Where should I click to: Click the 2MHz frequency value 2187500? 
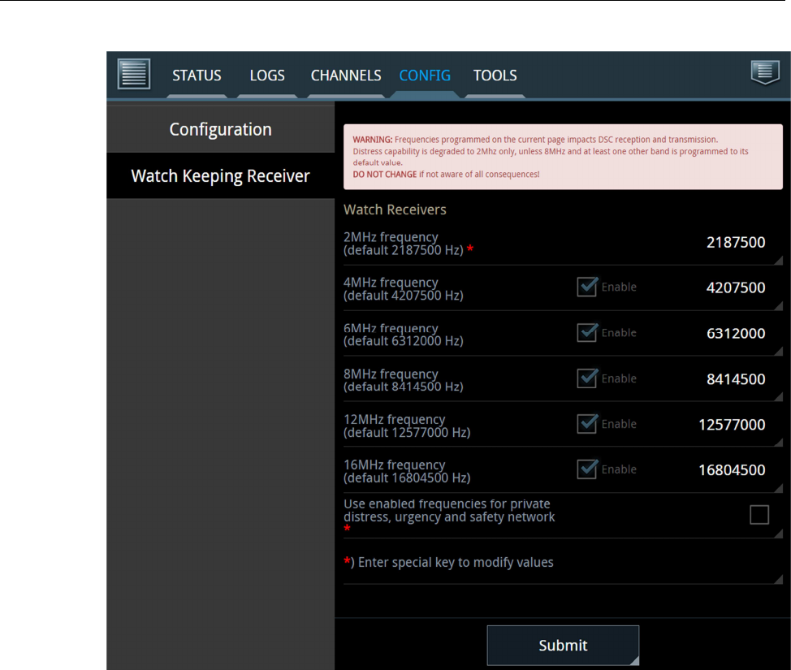pos(736,243)
